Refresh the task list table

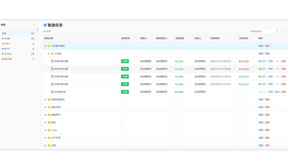click(x=284, y=31)
